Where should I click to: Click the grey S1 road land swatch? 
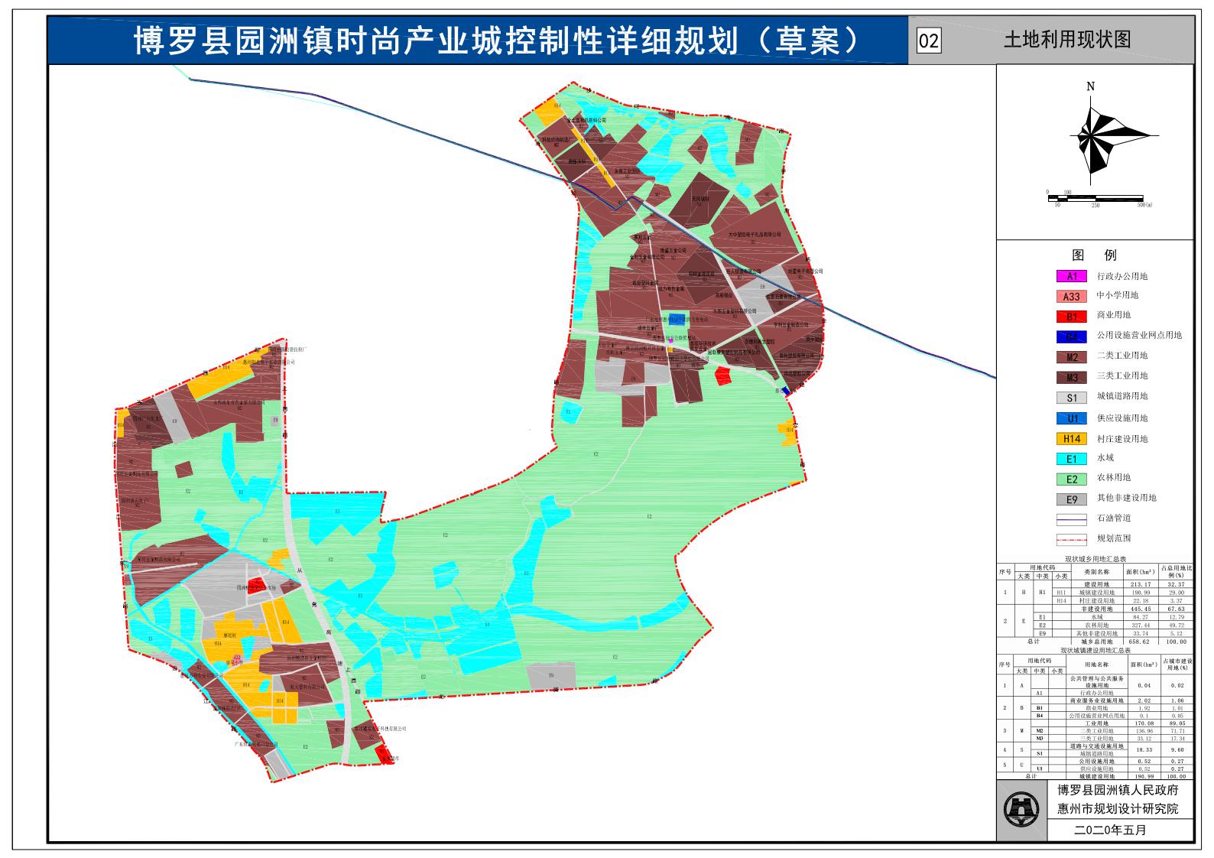tap(1071, 398)
